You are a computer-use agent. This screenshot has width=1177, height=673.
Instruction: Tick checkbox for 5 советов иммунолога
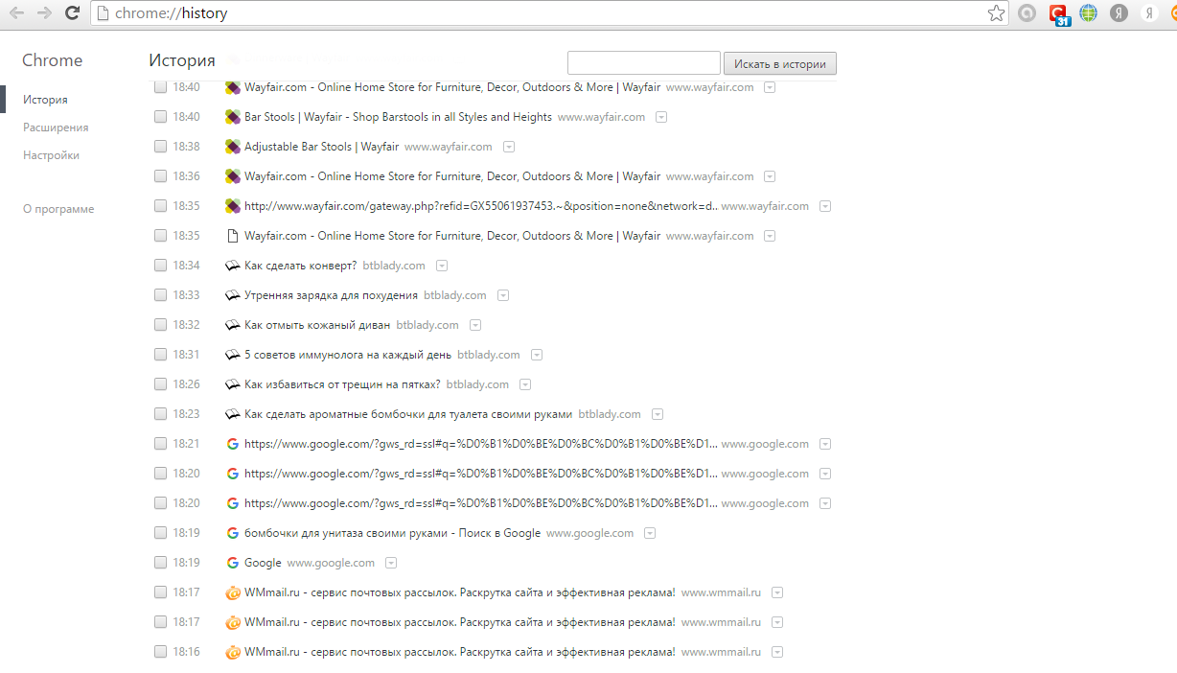coord(160,355)
